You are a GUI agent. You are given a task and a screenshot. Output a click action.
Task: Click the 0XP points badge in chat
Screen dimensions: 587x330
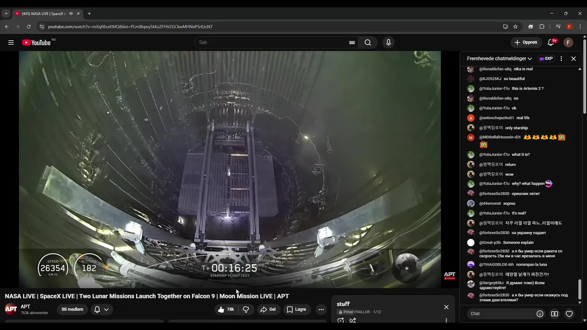click(546, 59)
